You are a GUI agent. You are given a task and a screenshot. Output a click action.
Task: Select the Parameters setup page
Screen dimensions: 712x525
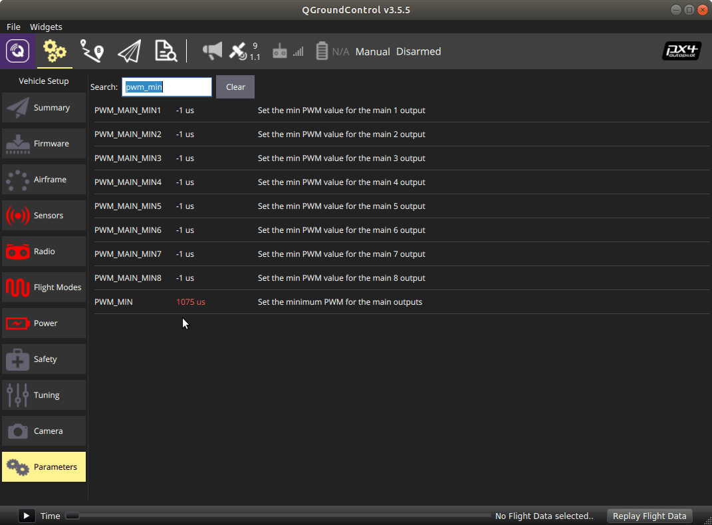click(44, 467)
